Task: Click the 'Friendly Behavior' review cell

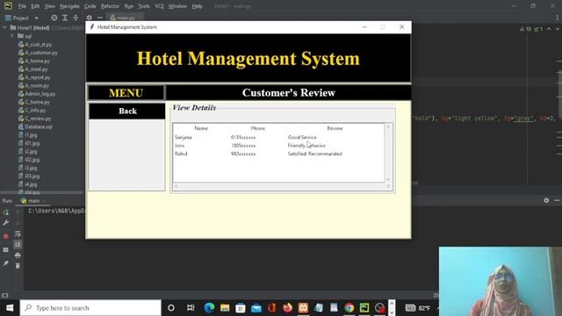Action: [x=306, y=146]
